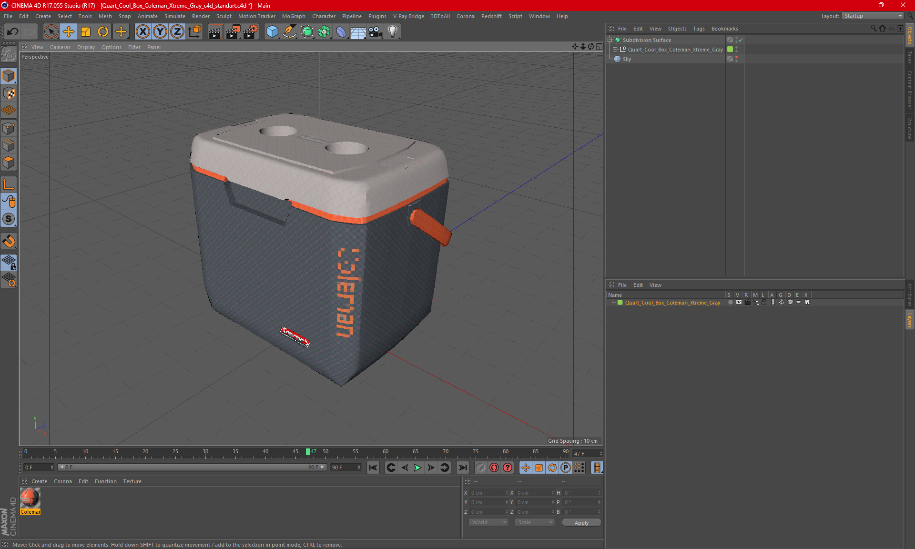Toggle Z axis lock
Screen dimensions: 915x549
pos(177,32)
